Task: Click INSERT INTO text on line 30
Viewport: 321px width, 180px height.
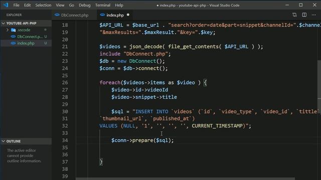Action: point(151,111)
